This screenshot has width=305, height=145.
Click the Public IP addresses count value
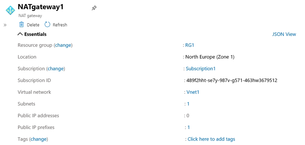188,116
